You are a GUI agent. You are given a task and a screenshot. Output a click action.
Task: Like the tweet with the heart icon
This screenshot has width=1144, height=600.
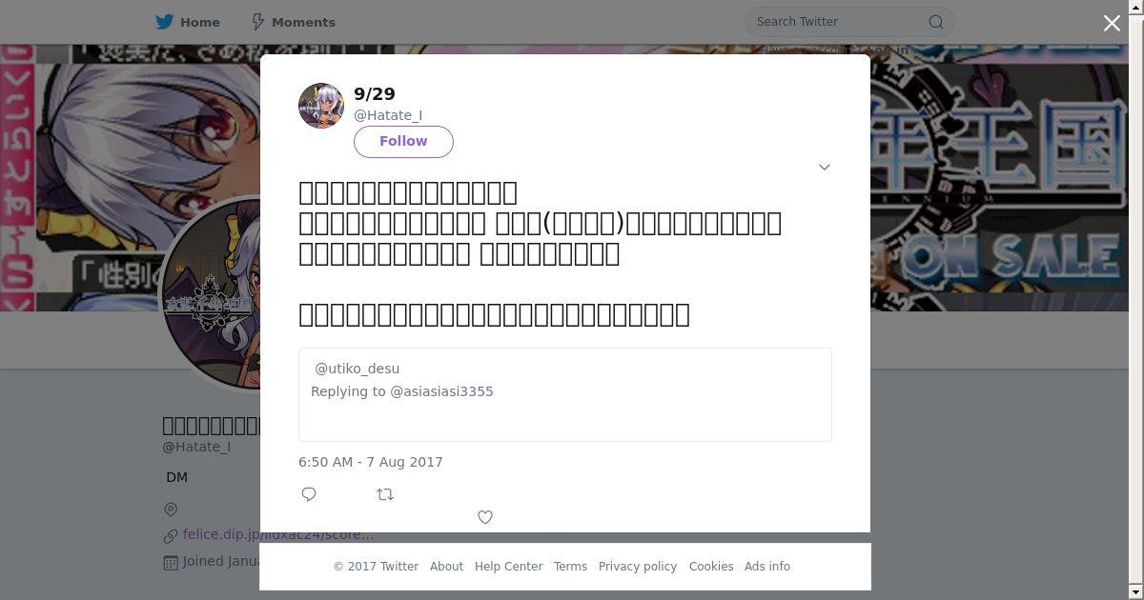coord(485,517)
